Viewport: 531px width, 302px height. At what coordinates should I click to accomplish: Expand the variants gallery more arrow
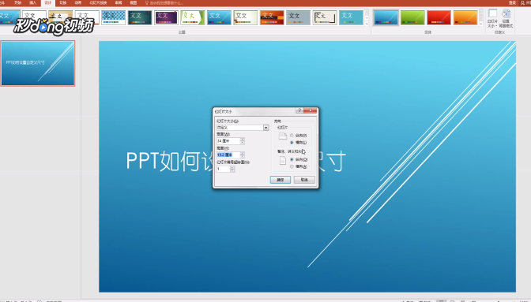481,24
